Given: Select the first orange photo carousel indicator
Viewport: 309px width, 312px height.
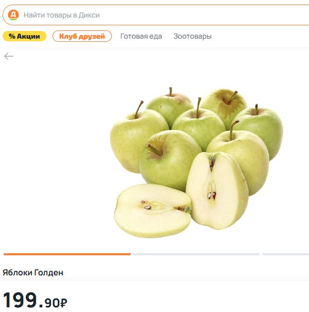Looking at the screenshot, I should 67,254.
